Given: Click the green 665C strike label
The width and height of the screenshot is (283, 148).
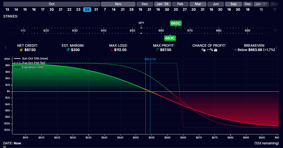Looking at the screenshot, I should [x=176, y=23].
